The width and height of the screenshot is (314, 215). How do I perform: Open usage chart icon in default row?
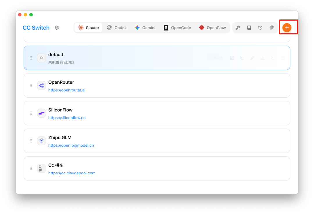click(262, 58)
